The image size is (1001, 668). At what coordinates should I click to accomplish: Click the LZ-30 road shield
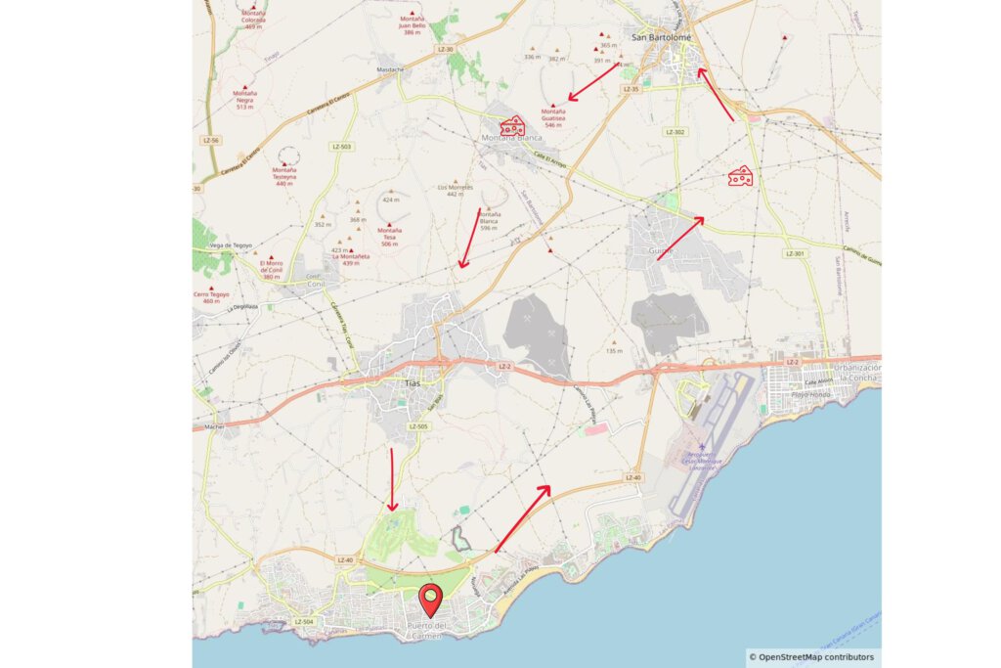pos(446,49)
